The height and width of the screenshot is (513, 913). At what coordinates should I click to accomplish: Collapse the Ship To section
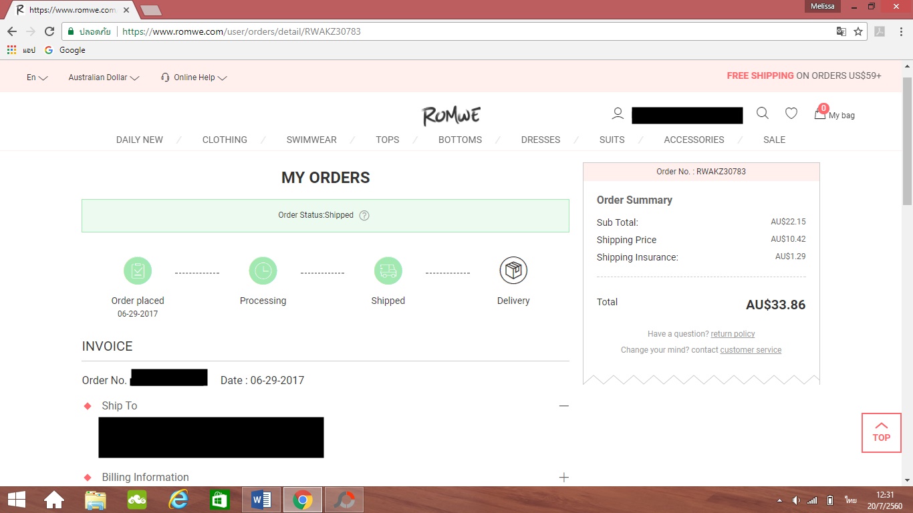564,405
